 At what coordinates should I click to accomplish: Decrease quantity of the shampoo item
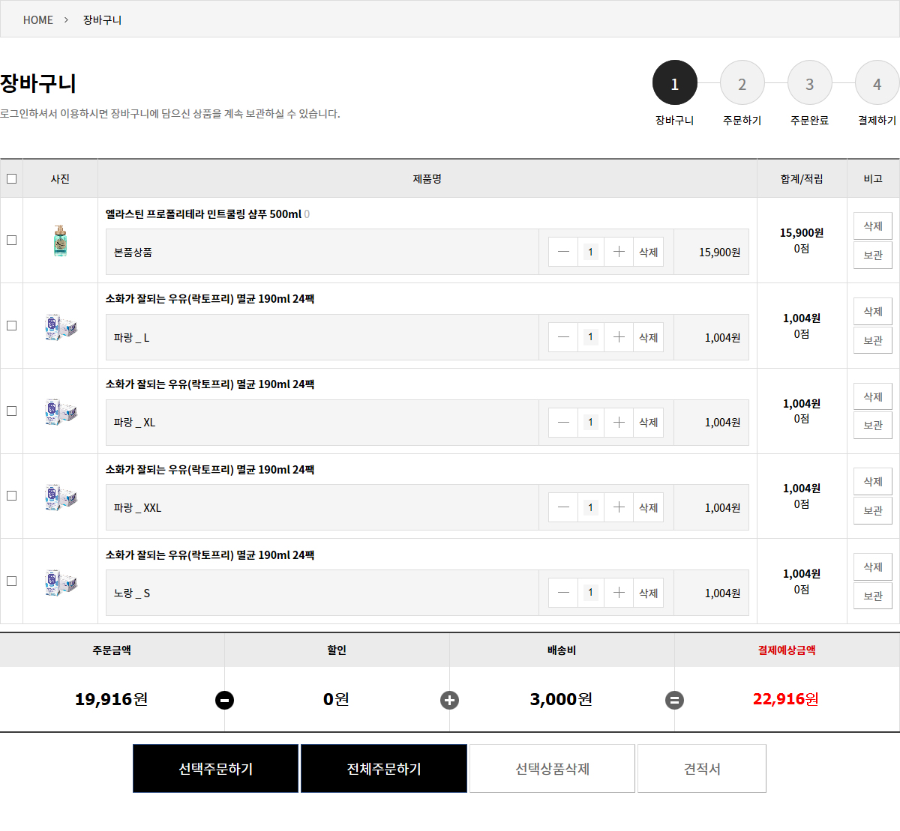[x=563, y=252]
